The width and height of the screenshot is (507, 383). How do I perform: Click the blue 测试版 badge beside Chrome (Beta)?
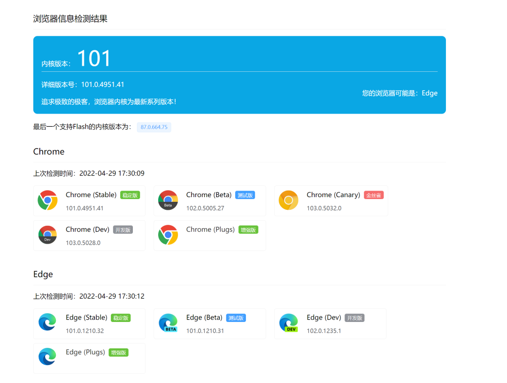(x=245, y=195)
